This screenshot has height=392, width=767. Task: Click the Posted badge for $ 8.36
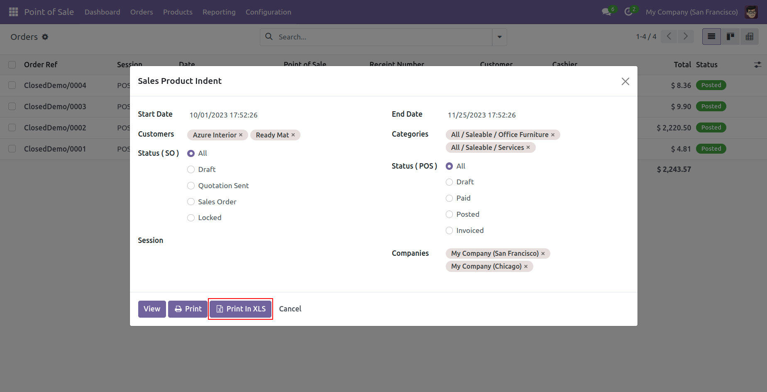point(711,85)
